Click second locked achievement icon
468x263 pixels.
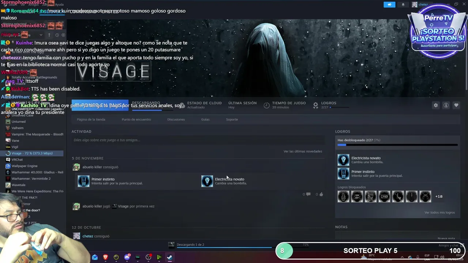click(x=357, y=197)
